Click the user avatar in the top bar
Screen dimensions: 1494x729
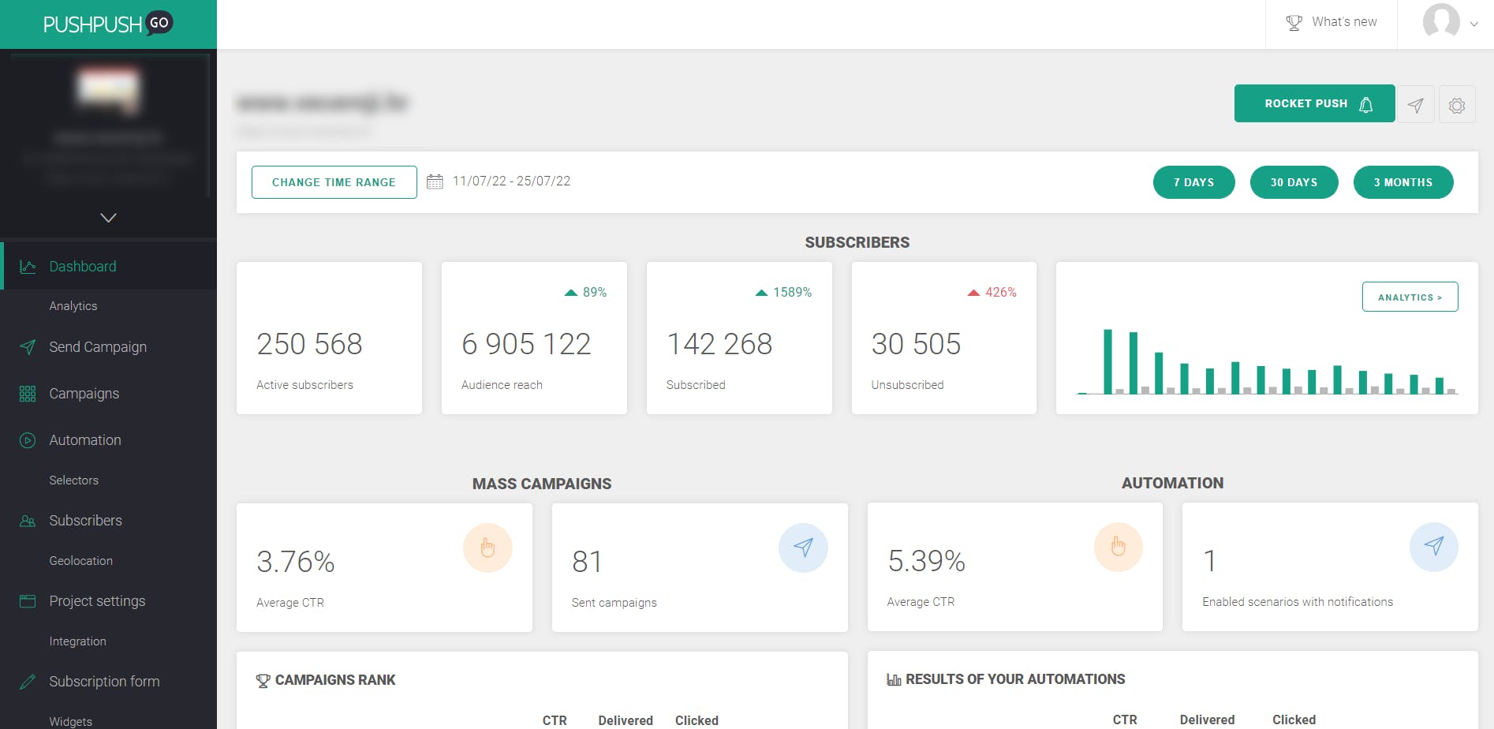click(1441, 21)
